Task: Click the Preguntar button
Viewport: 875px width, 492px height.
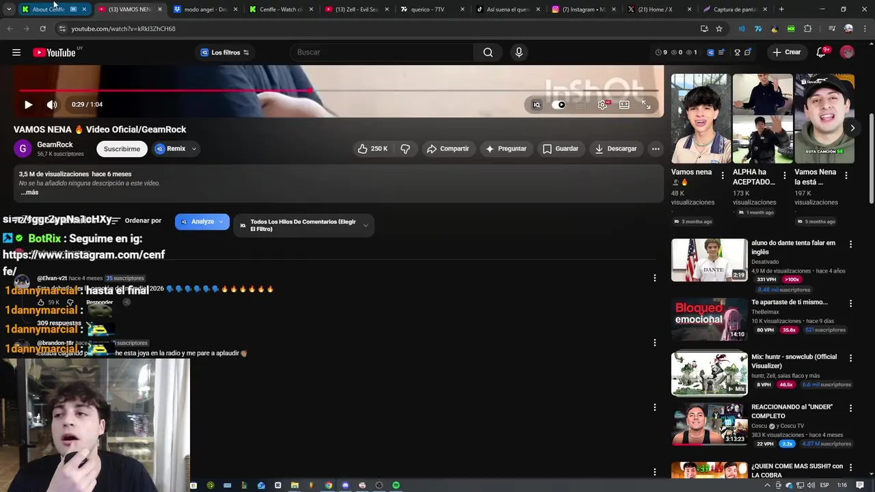Action: point(505,148)
